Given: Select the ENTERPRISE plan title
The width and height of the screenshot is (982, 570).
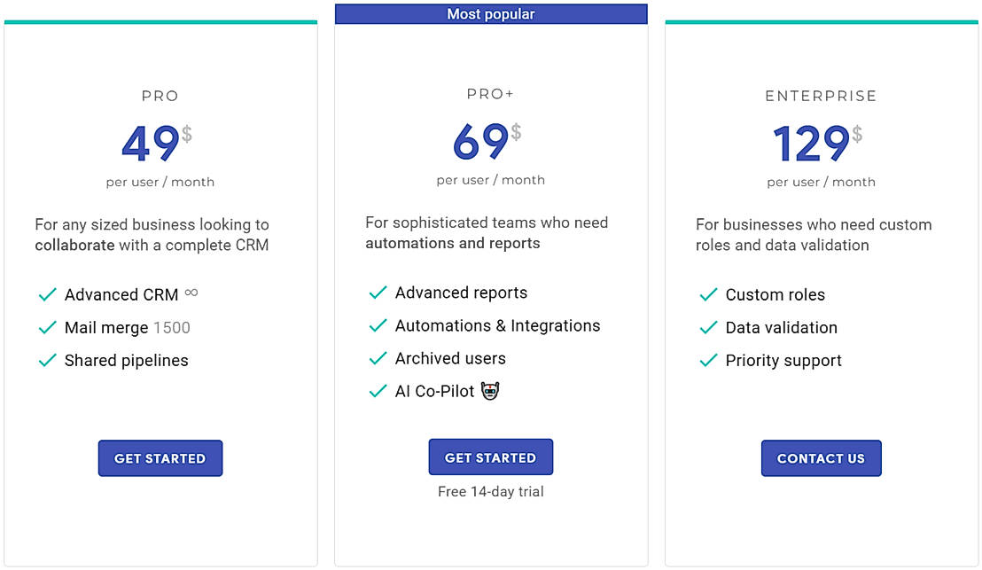Looking at the screenshot, I should coord(821,96).
